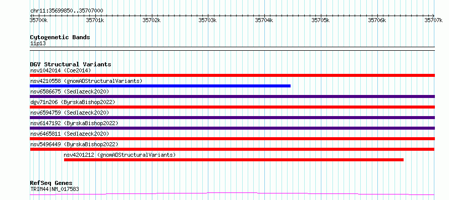This screenshot has width=449, height=200.
Task: Select the red nsv5496449 variant bar
Action: [232, 149]
